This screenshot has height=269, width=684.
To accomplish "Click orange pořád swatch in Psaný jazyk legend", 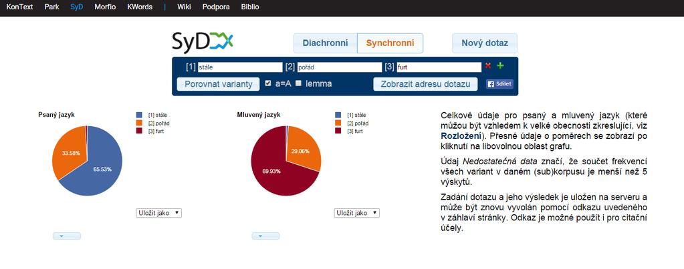I will (x=139, y=123).
